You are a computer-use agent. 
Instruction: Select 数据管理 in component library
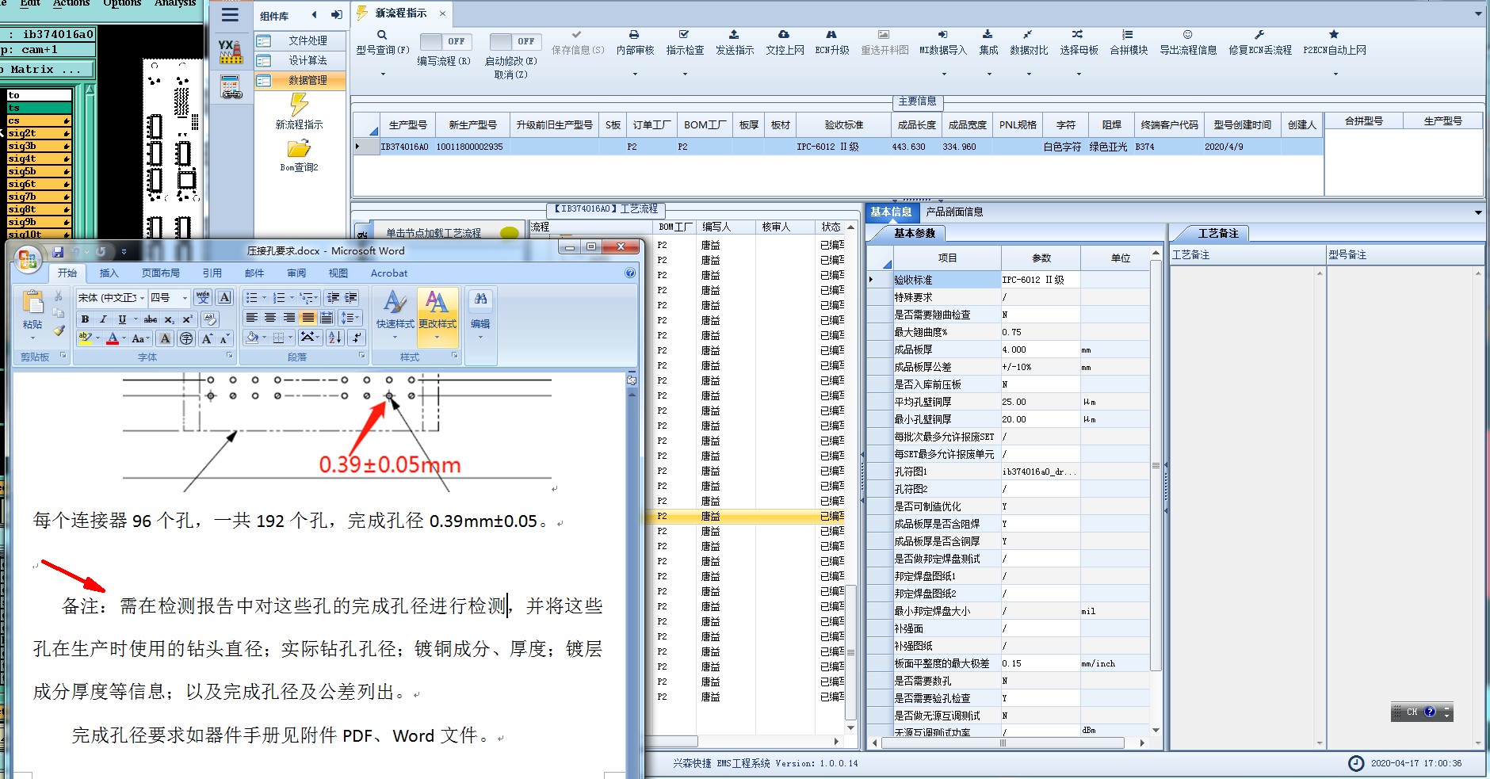300,80
